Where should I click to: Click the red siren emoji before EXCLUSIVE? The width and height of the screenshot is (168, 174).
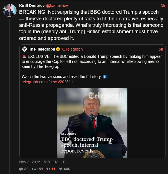point(24,56)
